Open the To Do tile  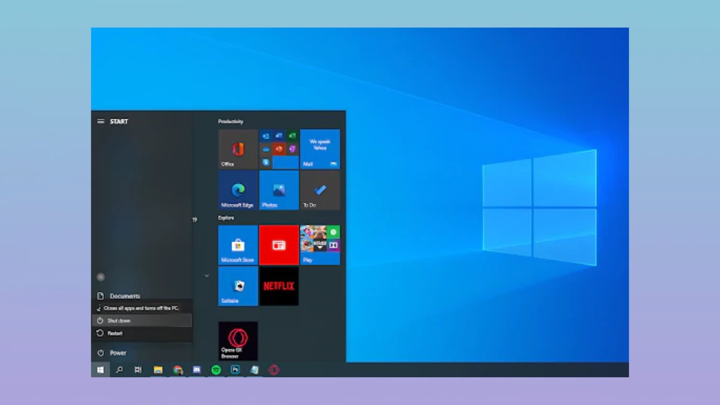[320, 190]
